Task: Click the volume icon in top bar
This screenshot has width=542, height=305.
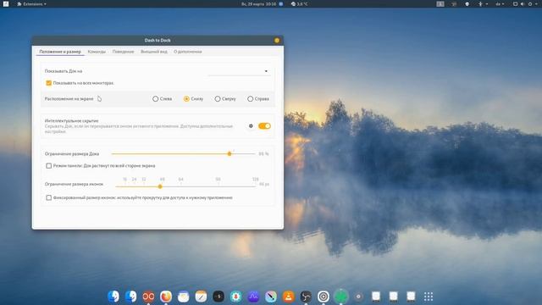Action: point(523,3)
